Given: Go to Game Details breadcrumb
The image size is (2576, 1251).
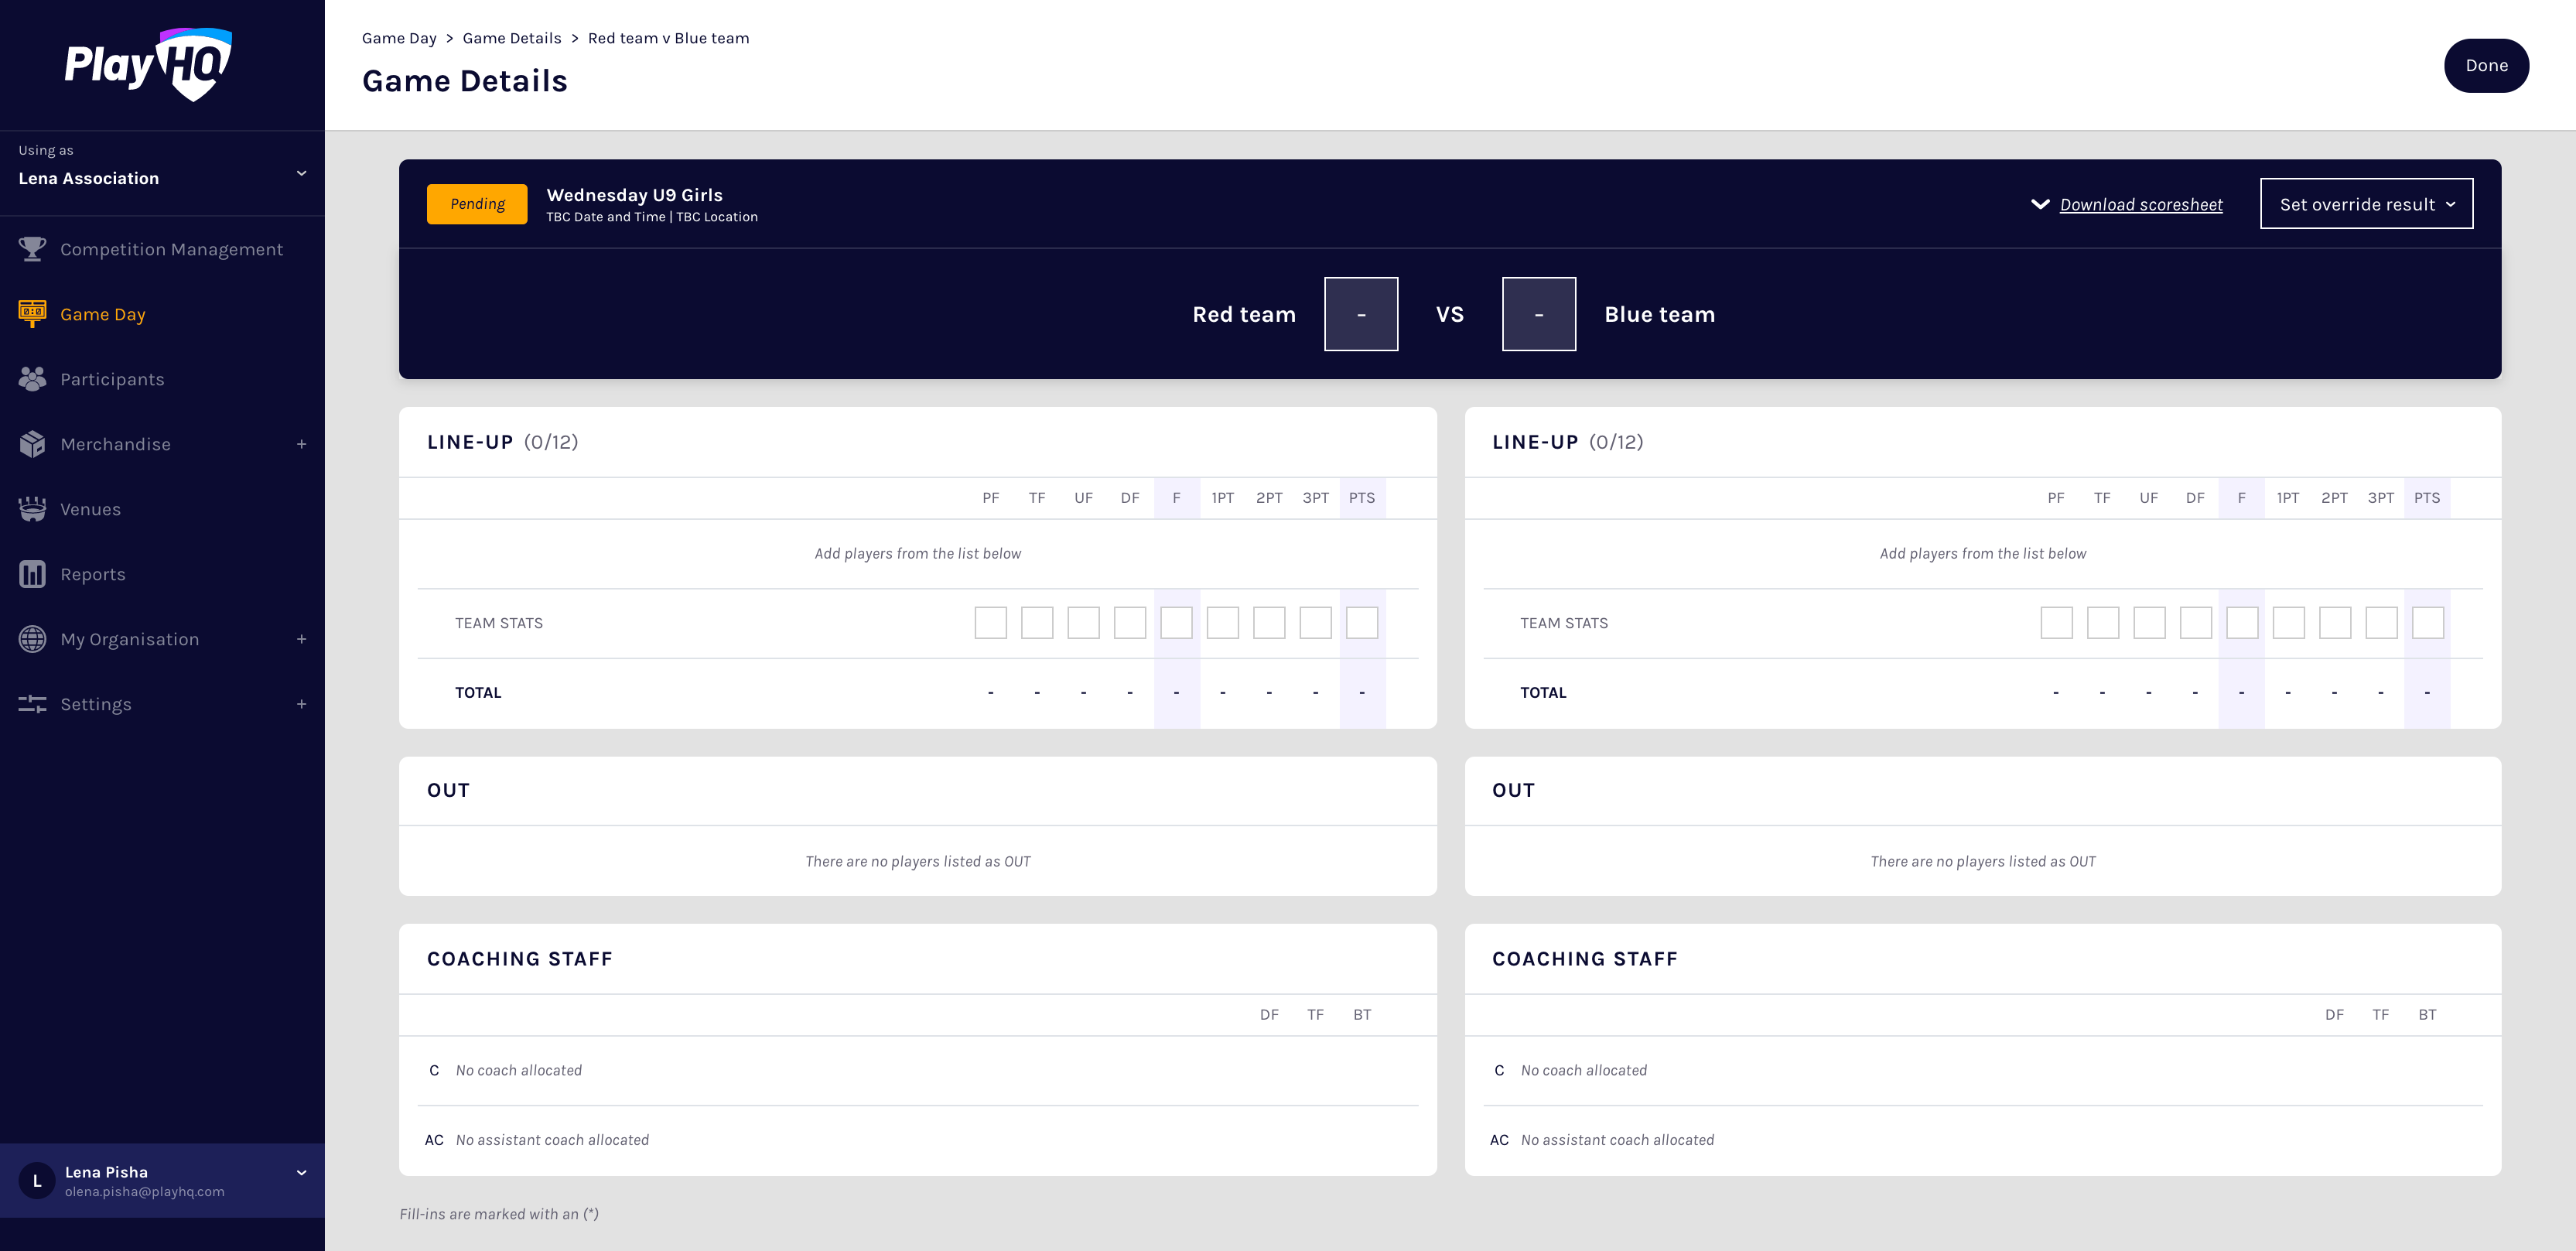Looking at the screenshot, I should (511, 38).
